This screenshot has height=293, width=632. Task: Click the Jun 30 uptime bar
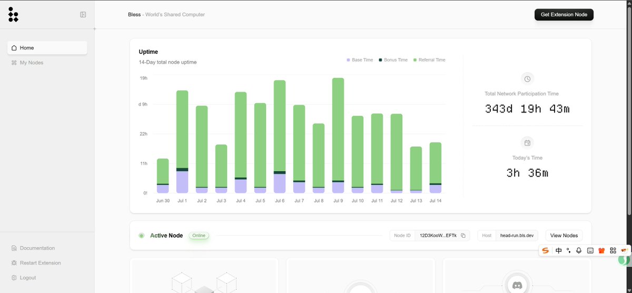[163, 176]
